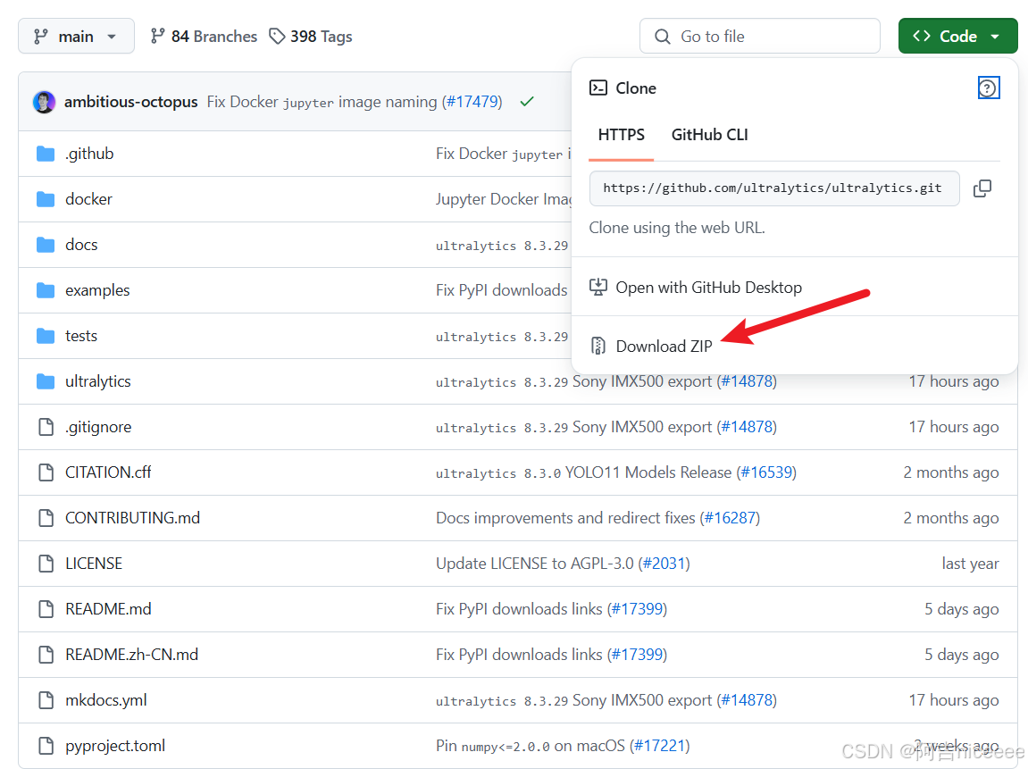This screenshot has width=1028, height=769.
Task: Open README.zh-CN.md file
Action: point(132,655)
